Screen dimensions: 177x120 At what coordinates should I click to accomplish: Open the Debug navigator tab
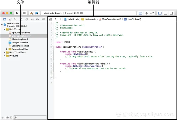(32, 19)
